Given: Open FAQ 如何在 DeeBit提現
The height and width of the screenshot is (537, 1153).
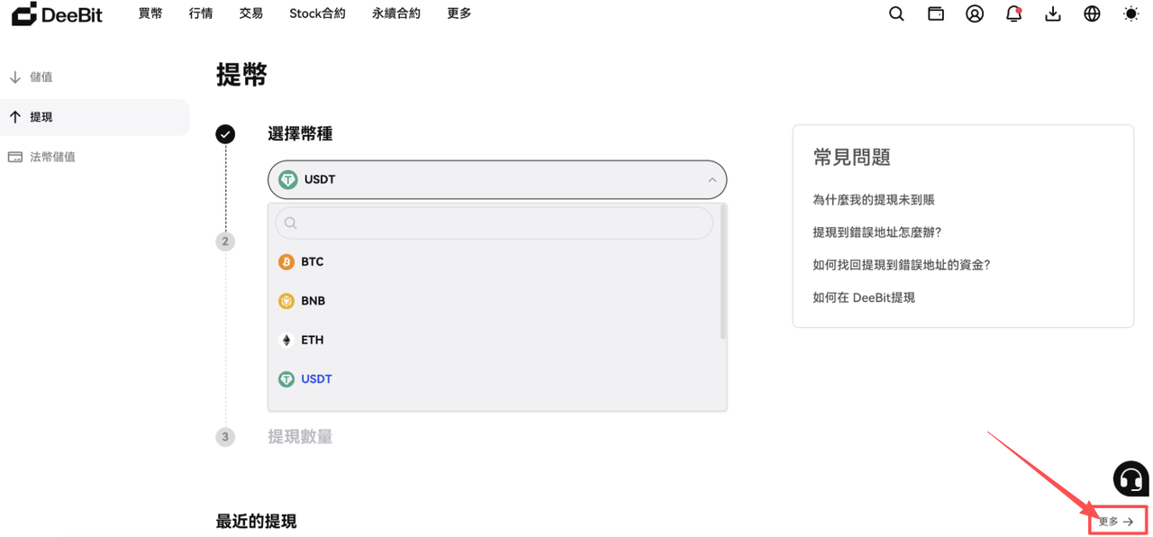Looking at the screenshot, I should 864,297.
